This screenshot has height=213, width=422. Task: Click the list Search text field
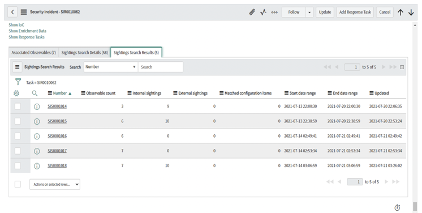(161, 67)
